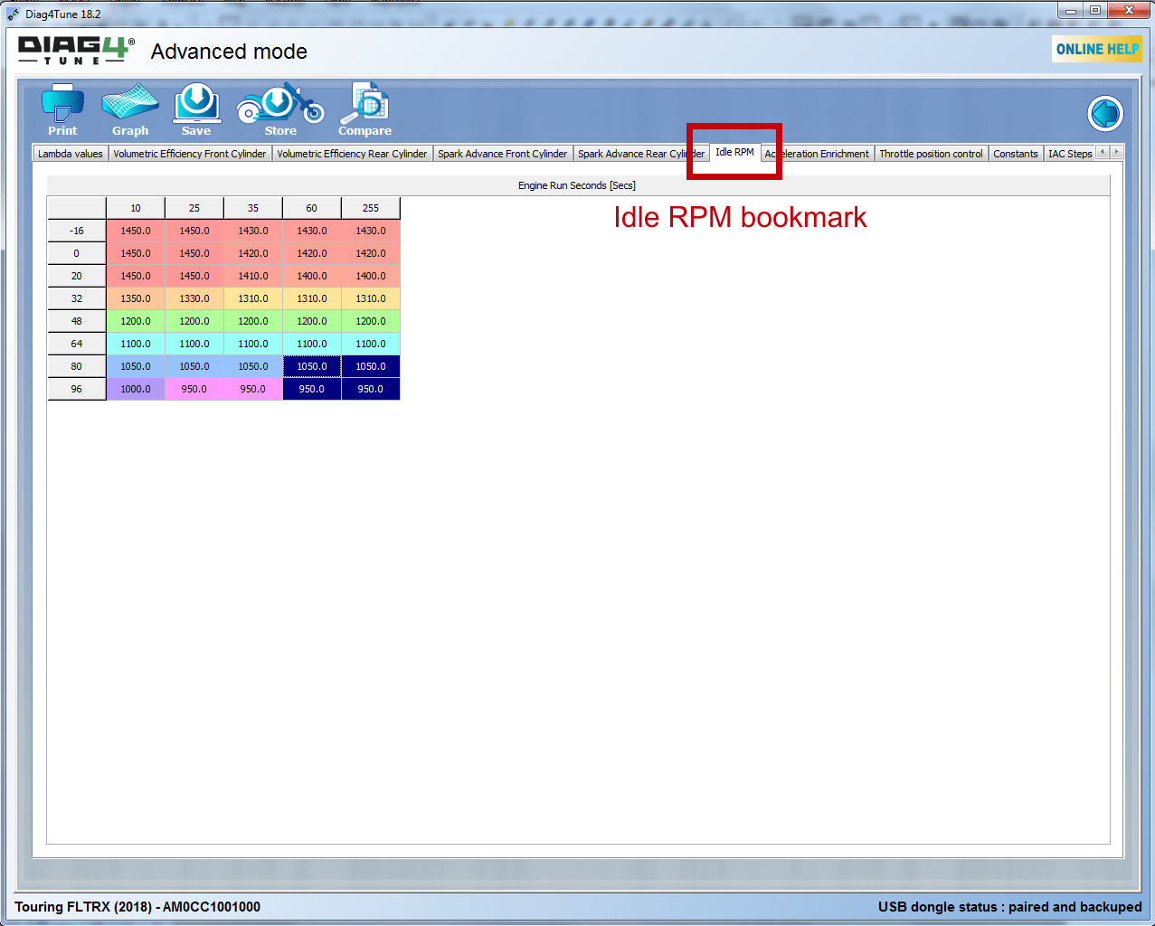Open the Throttle position control tab
This screenshot has width=1155, height=926.
[x=931, y=153]
